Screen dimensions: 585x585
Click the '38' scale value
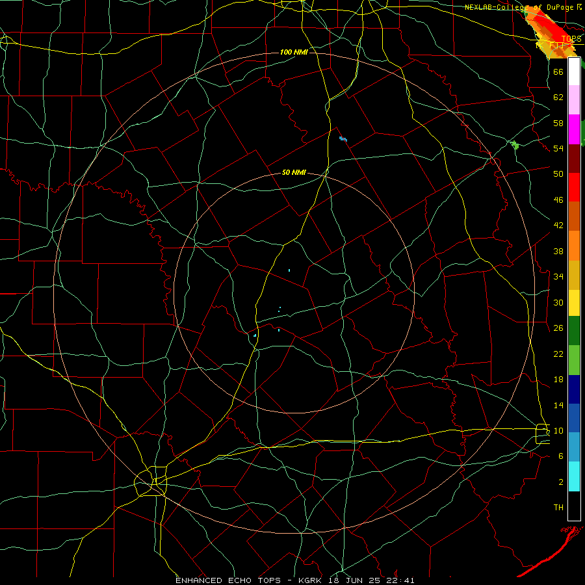pyautogui.click(x=558, y=251)
